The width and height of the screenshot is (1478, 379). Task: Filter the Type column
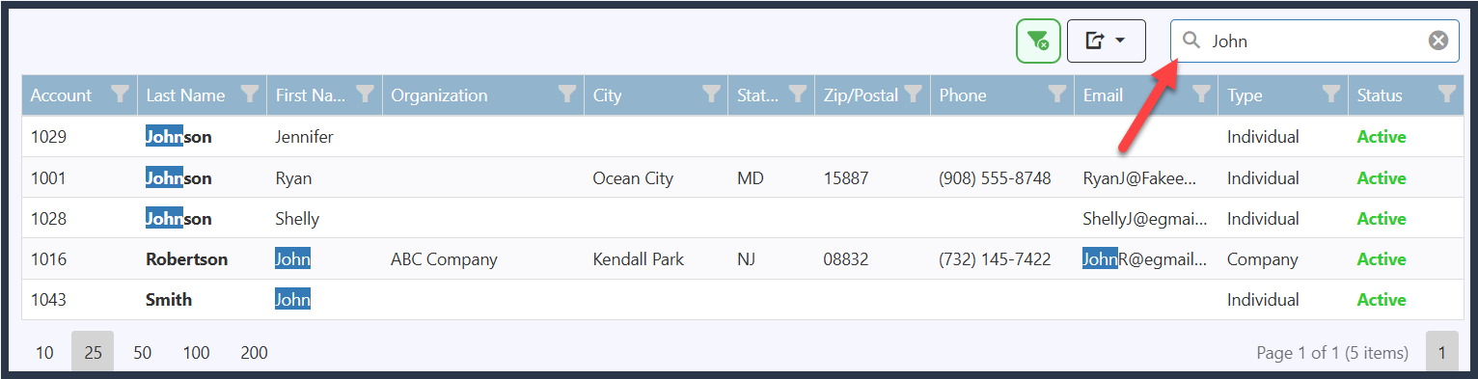point(1331,95)
